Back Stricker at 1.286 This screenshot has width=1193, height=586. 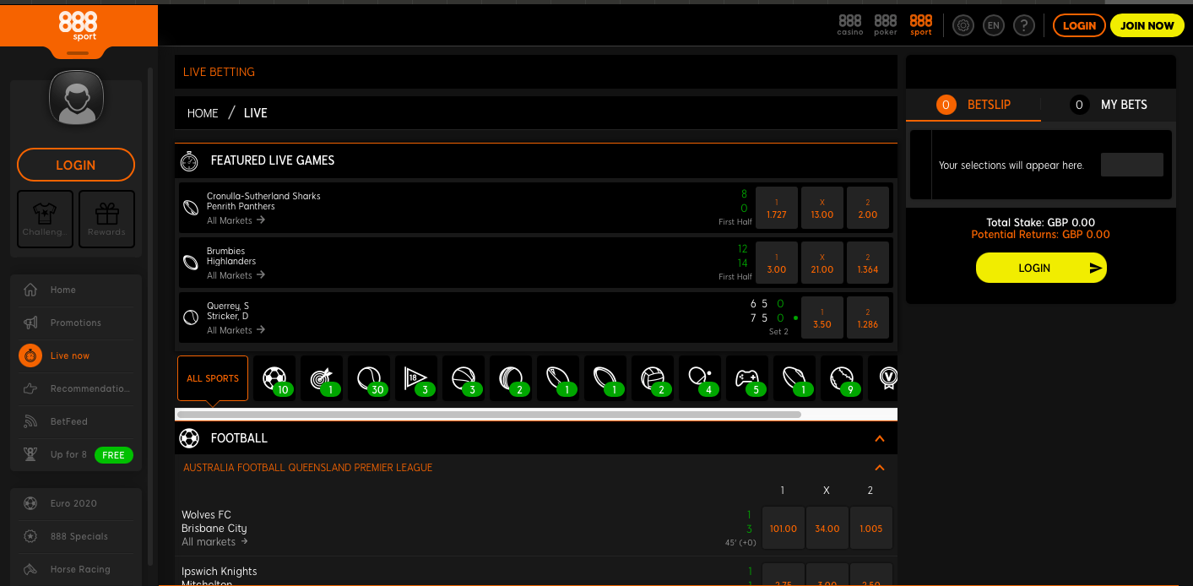click(868, 318)
